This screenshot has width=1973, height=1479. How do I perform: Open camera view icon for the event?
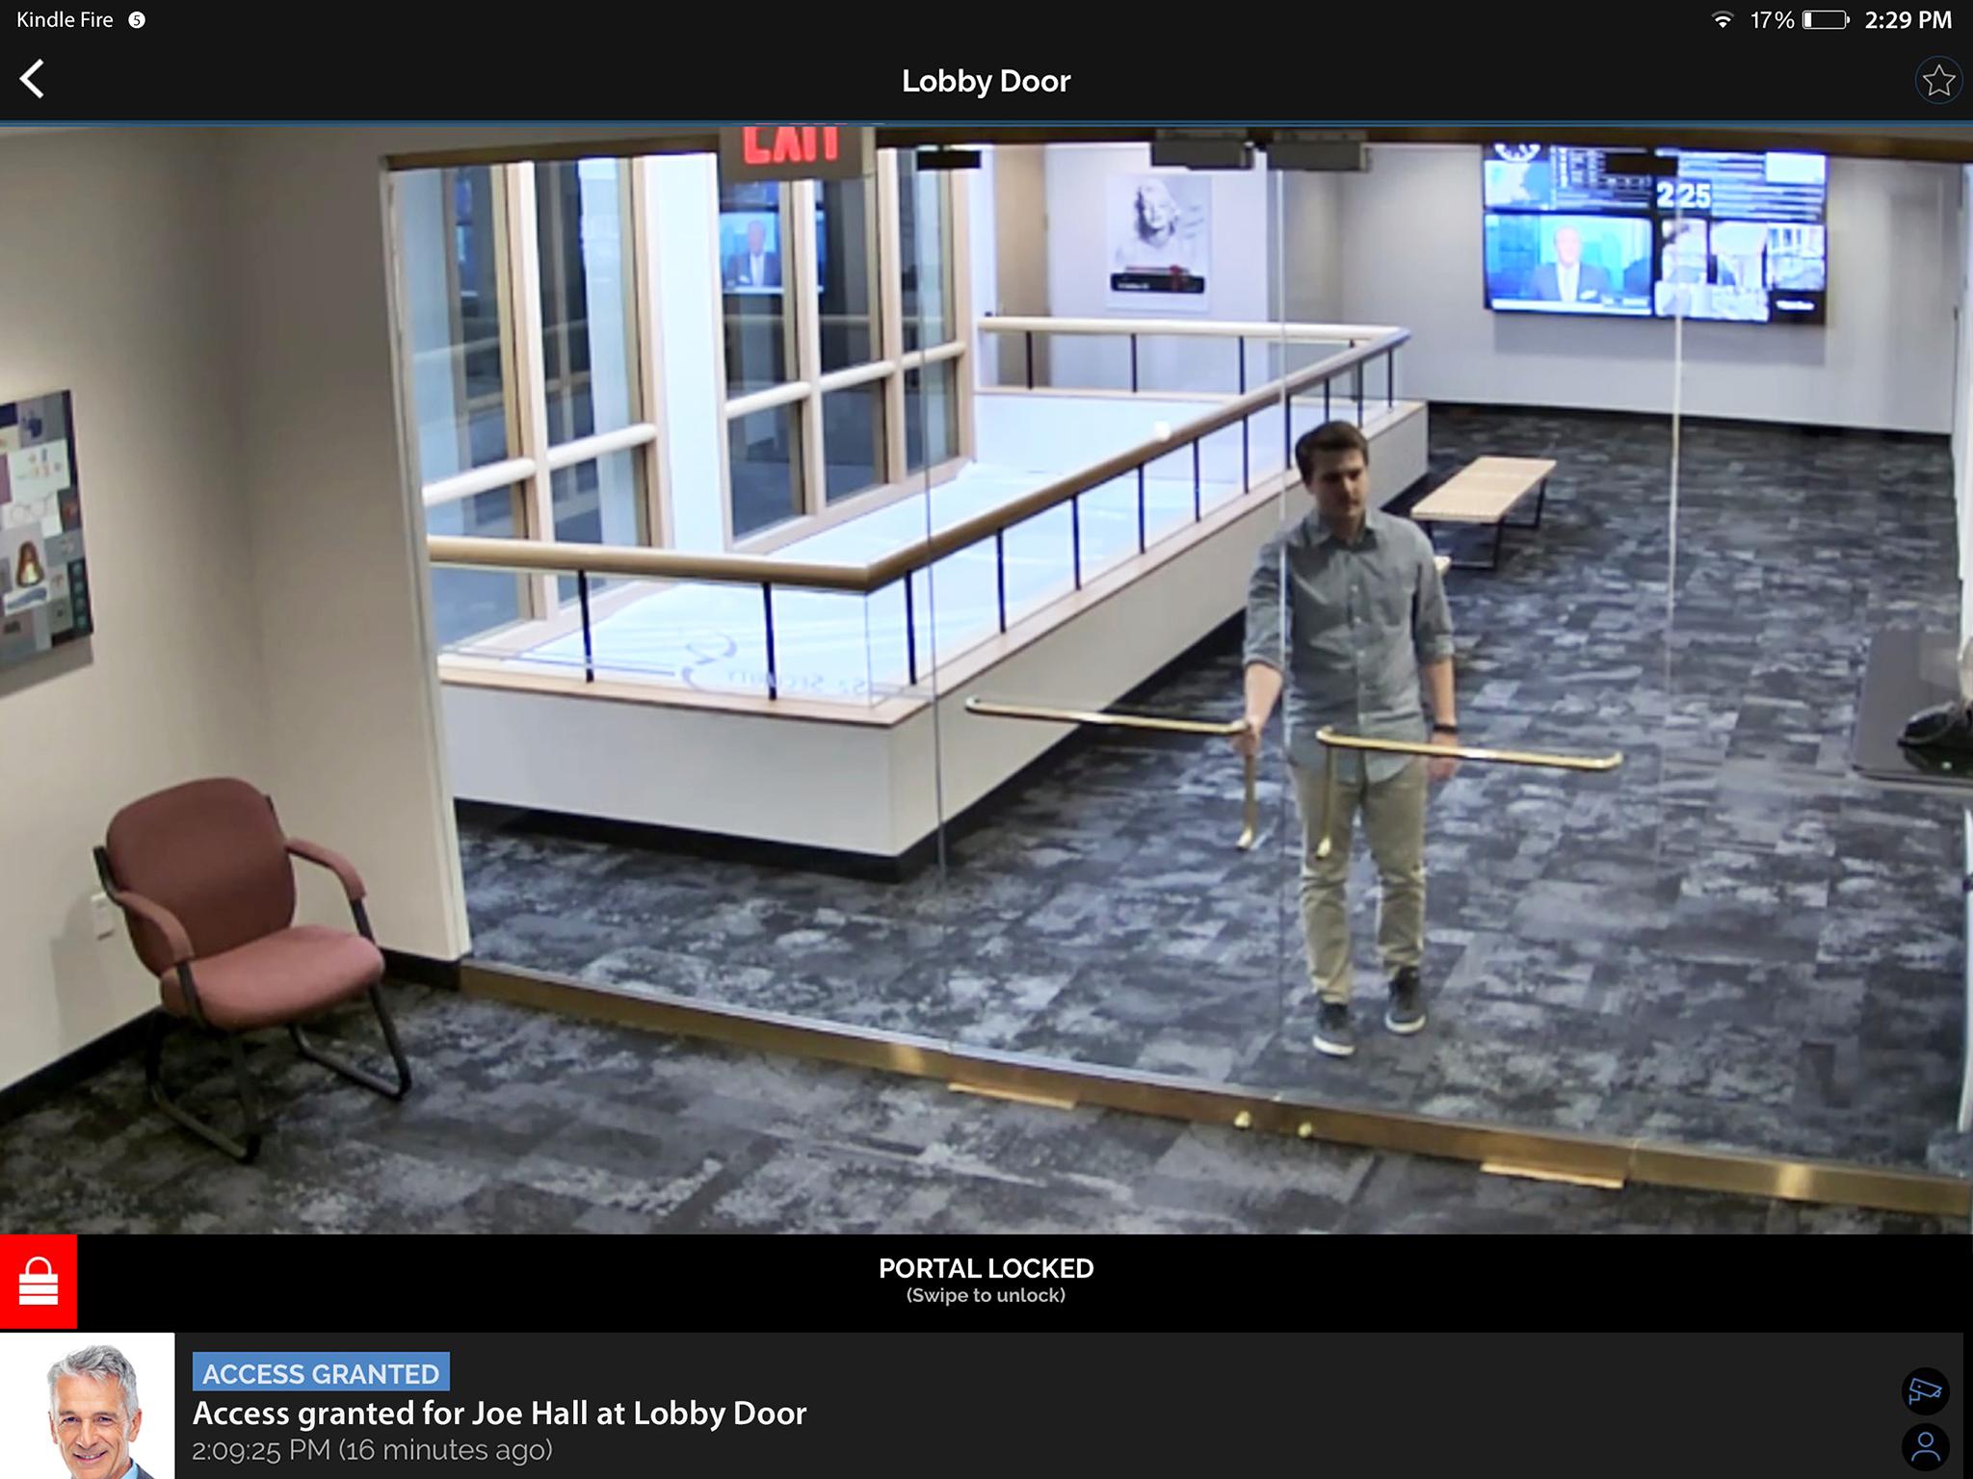1926,1390
